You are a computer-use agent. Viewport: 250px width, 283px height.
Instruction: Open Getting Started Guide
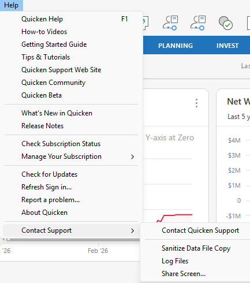click(x=71, y=44)
